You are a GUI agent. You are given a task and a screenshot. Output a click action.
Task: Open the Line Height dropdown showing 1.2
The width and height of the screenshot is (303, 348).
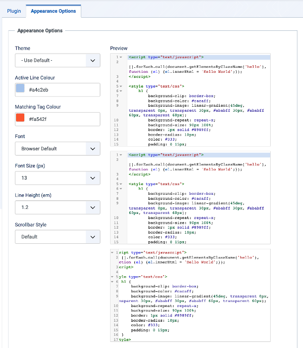coord(58,207)
